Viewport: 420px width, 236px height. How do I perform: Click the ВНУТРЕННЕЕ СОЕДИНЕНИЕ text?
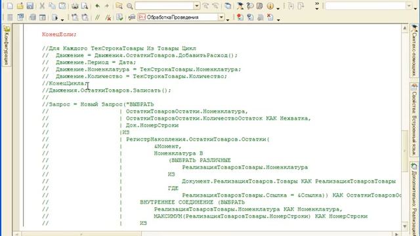pyautogui.click(x=177, y=203)
